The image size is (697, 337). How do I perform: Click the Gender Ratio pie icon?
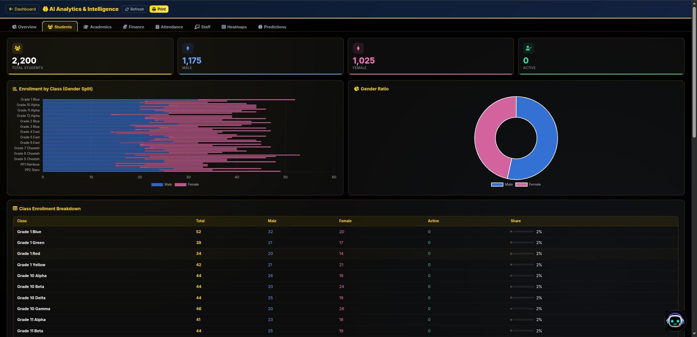(x=356, y=89)
